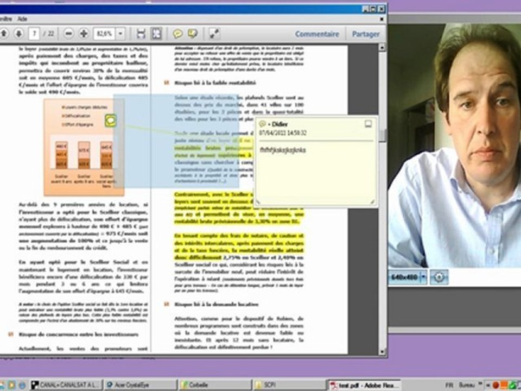Open the zoom level dropdown arrow
This screenshot has height=391, width=521.
(120, 34)
